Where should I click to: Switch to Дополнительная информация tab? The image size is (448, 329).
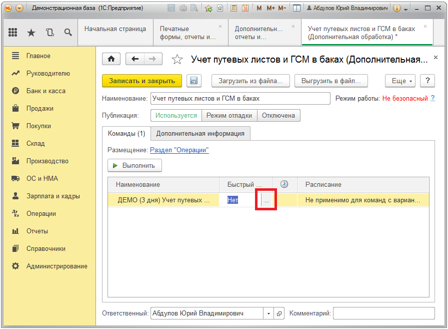(200, 134)
